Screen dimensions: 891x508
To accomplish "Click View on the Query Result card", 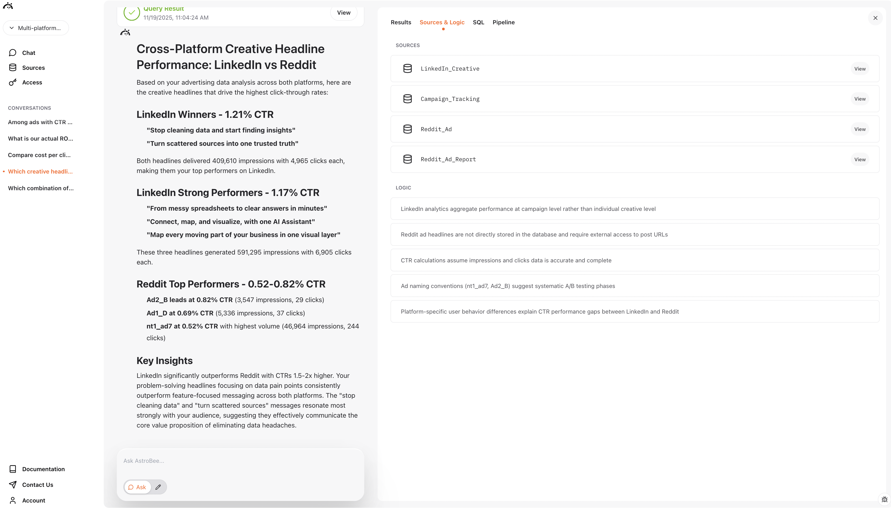I will pyautogui.click(x=343, y=12).
